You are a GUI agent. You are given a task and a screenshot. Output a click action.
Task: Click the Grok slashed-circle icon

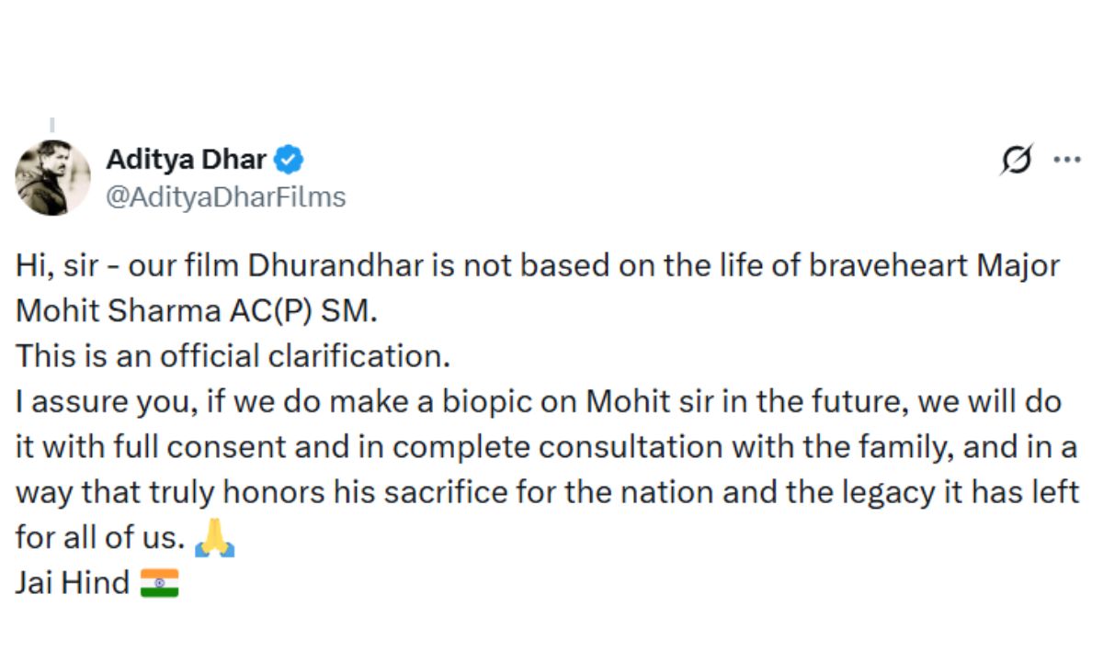click(1017, 161)
